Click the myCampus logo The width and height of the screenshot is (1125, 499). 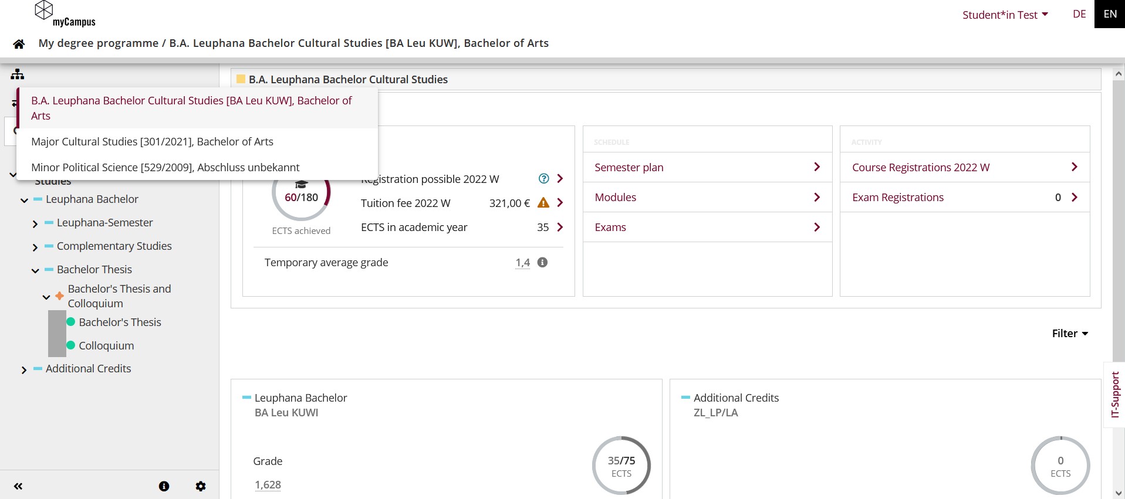[x=65, y=14]
